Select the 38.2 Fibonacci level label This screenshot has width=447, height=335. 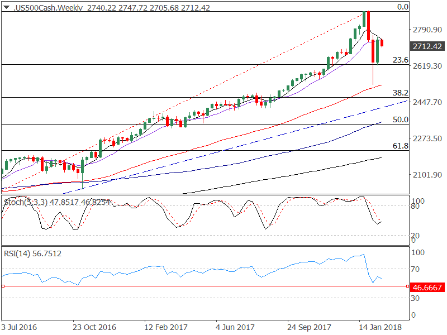tap(401, 93)
